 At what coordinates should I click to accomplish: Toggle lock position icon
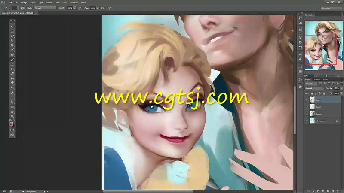coord(320,93)
